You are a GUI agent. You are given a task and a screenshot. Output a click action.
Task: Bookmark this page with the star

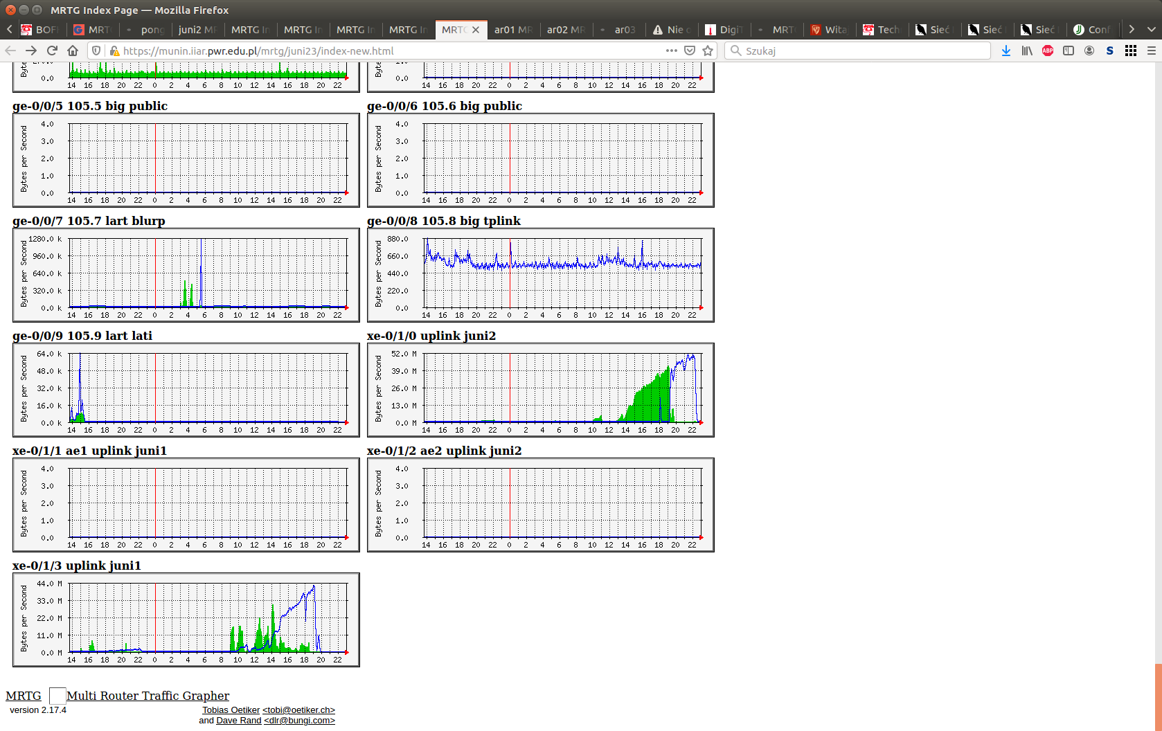(708, 51)
